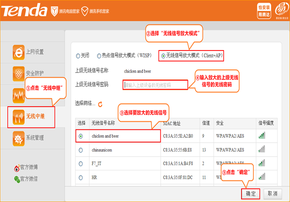Click the 官方微博 Weibo icon
Screen dimensions: 290x202
pyautogui.click(x=17, y=168)
